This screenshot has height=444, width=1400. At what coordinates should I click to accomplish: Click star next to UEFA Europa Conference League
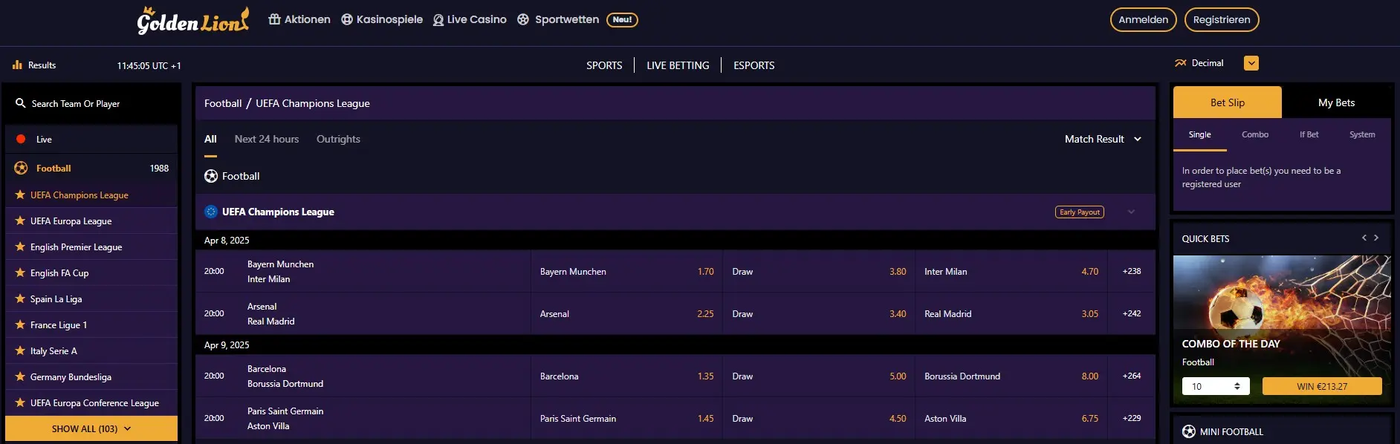20,402
